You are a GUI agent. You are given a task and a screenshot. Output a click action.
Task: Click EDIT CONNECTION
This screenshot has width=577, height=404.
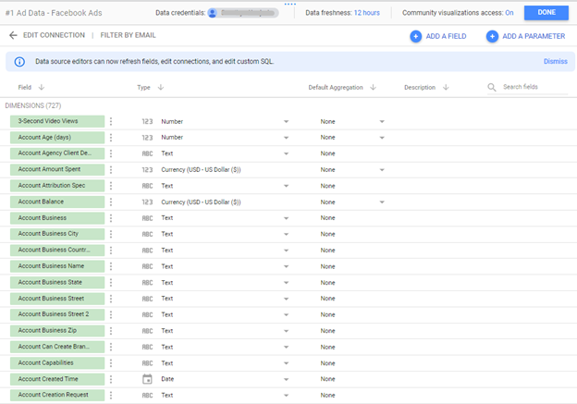54,35
